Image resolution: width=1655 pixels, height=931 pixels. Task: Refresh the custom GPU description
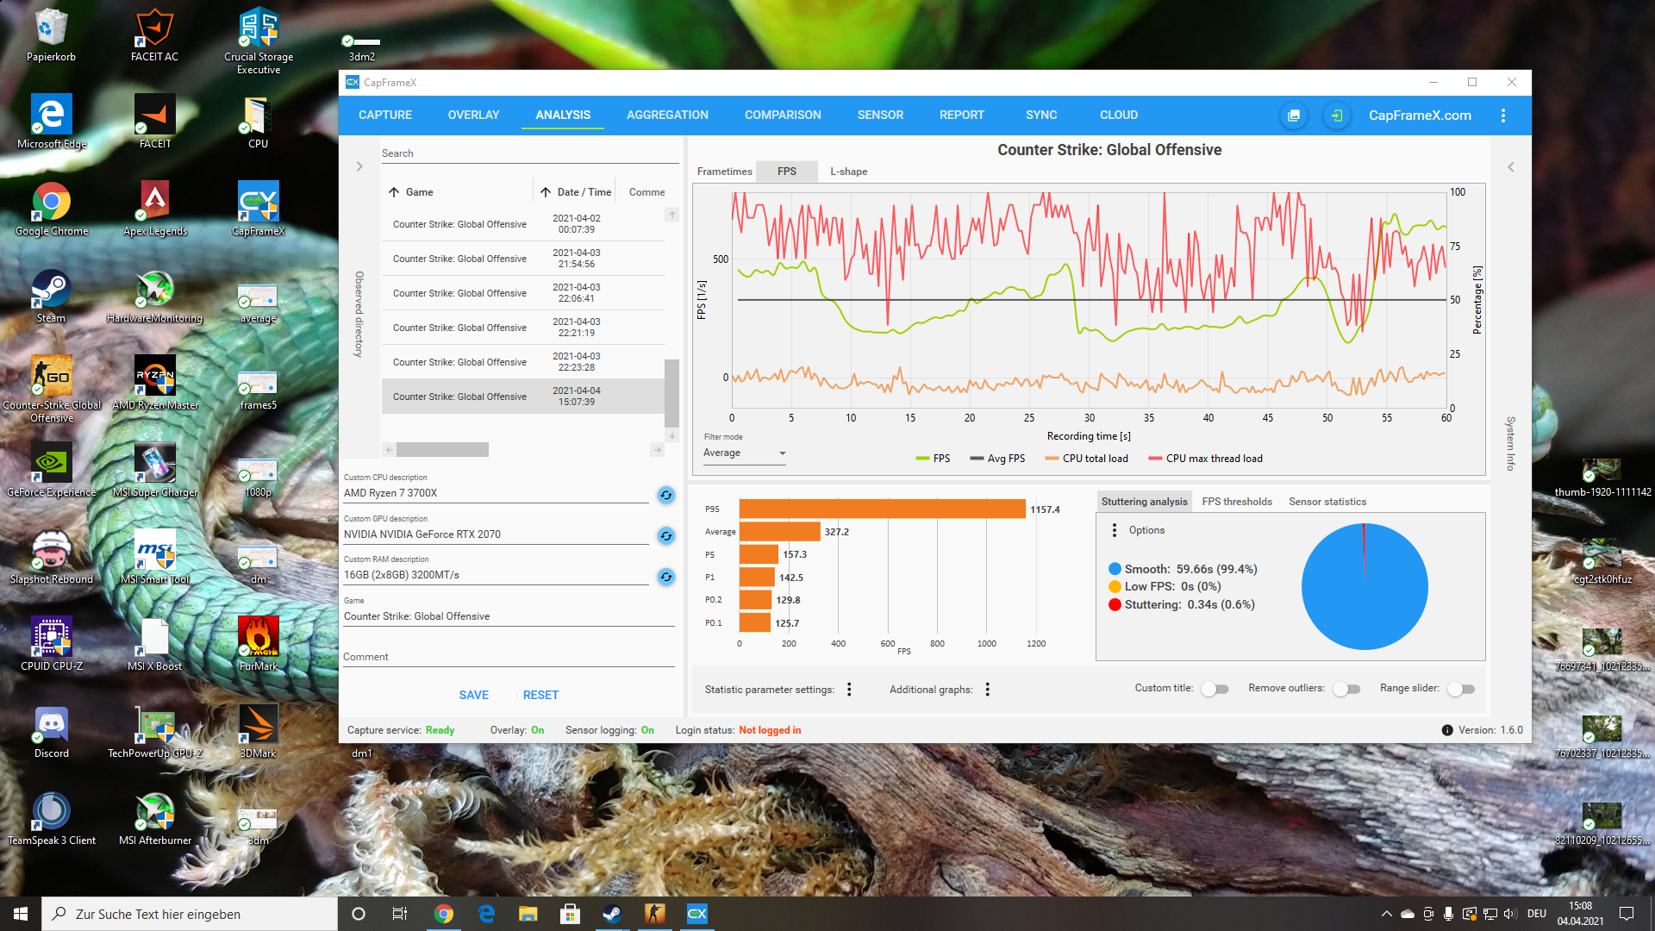coord(665,536)
